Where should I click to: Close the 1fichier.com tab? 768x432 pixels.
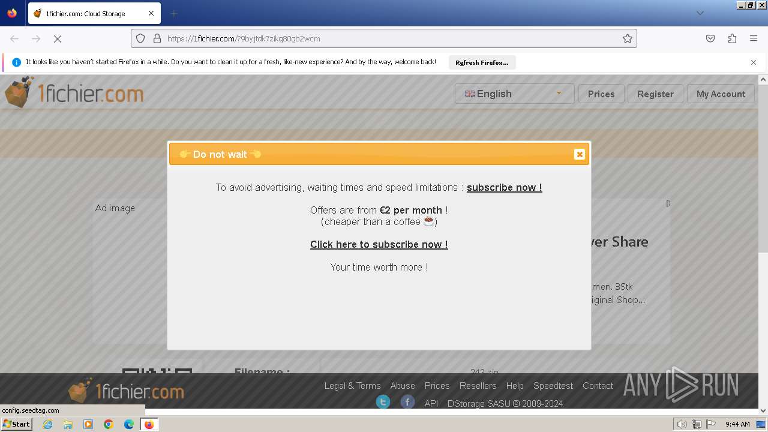[x=151, y=13]
